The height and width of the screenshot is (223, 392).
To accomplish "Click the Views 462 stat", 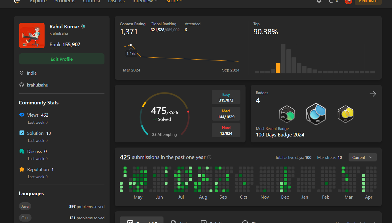I will (38, 115).
